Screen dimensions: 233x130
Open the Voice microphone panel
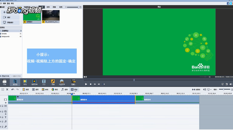tap(53, 82)
